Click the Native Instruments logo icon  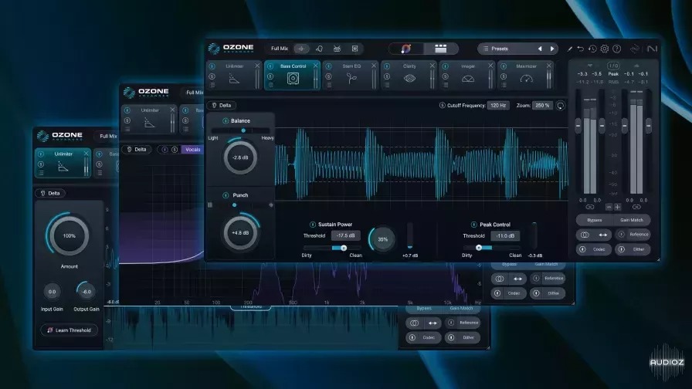click(x=653, y=49)
